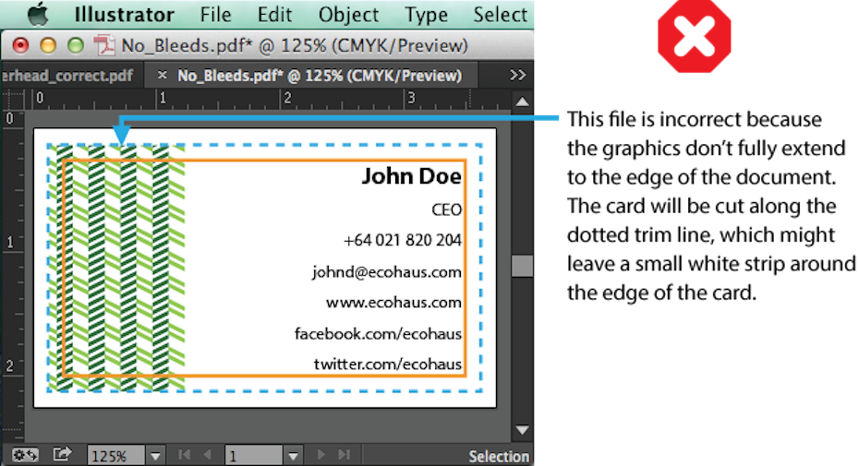Click the PDF document icon in title bar
859x466 pixels.
coord(104,45)
